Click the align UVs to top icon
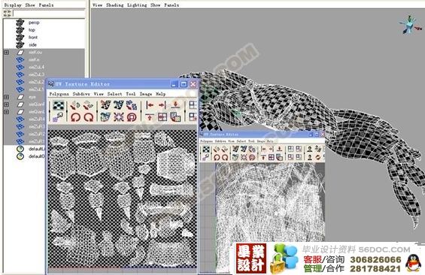The height and width of the screenshot is (275, 425). click(150, 117)
